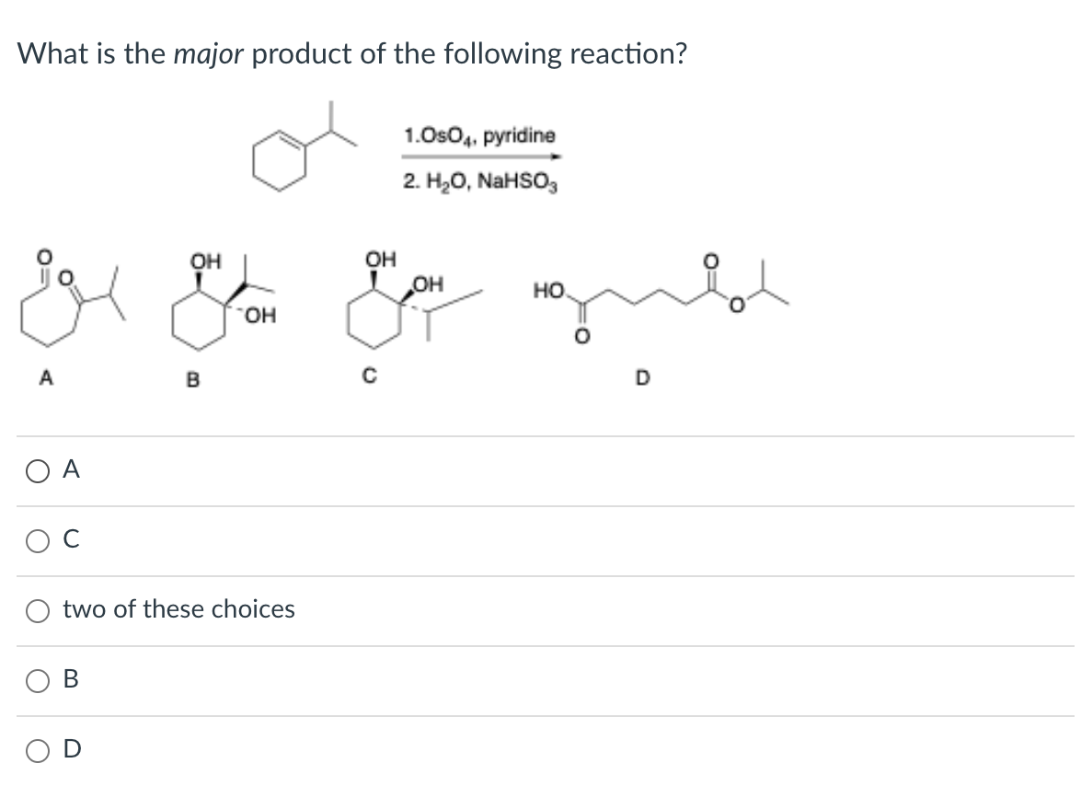The height and width of the screenshot is (798, 1081).
Task: Click the '2. H2O, NaHSO3' reagent text
Action: pyautogui.click(x=481, y=180)
